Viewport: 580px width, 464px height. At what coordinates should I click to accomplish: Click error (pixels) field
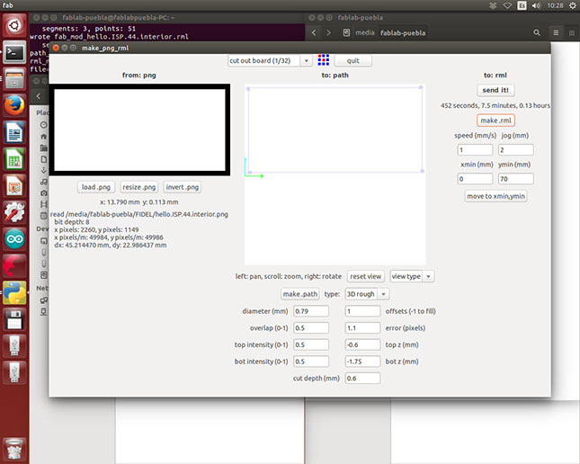point(362,328)
